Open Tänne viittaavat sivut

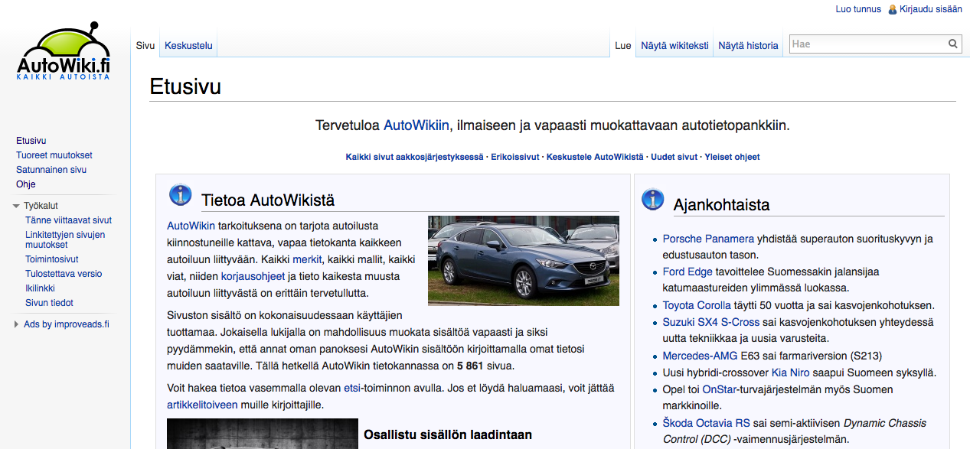(x=69, y=220)
